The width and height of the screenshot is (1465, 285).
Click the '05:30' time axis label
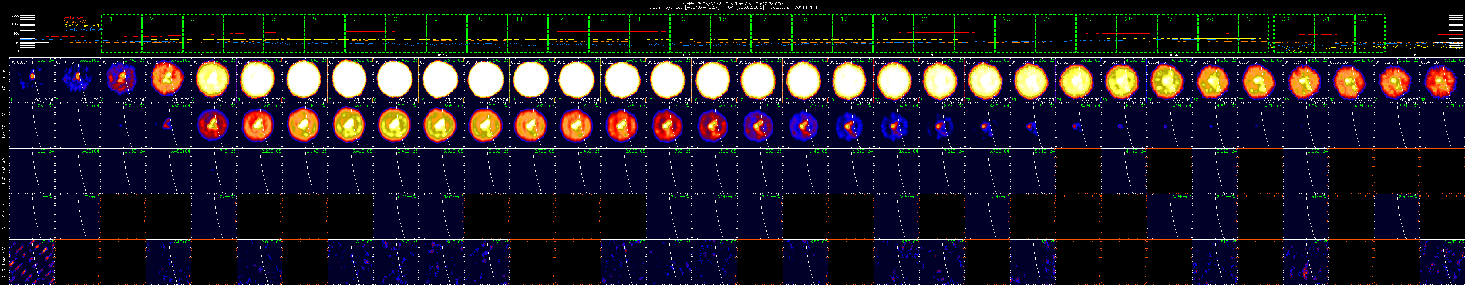coord(929,55)
